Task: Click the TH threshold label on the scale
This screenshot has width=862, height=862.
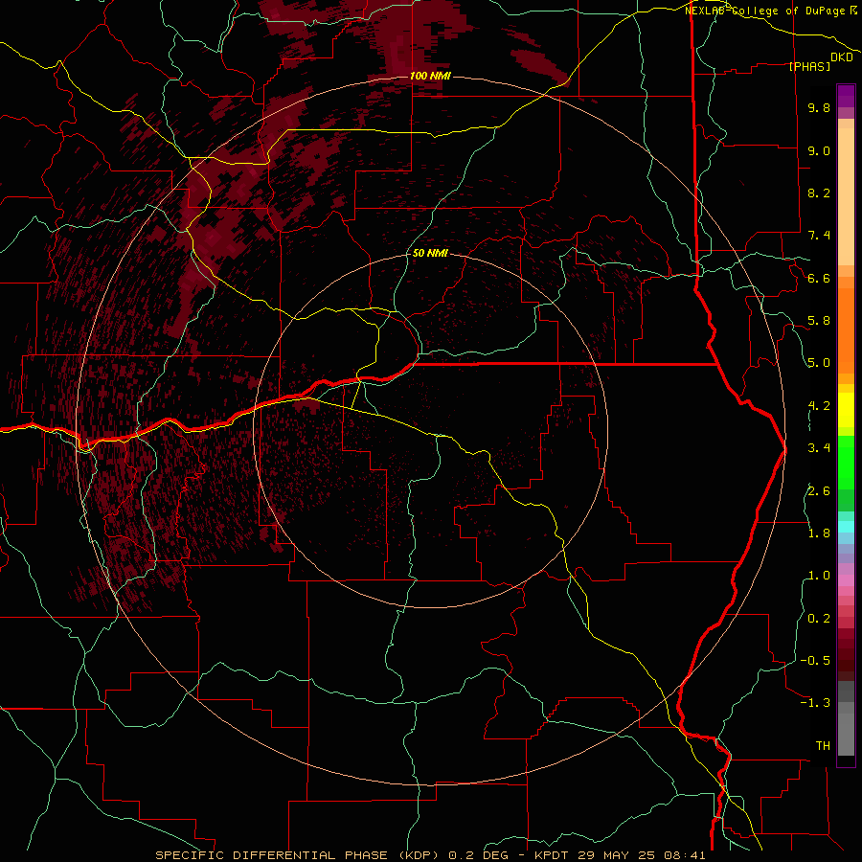Action: pyautogui.click(x=823, y=746)
